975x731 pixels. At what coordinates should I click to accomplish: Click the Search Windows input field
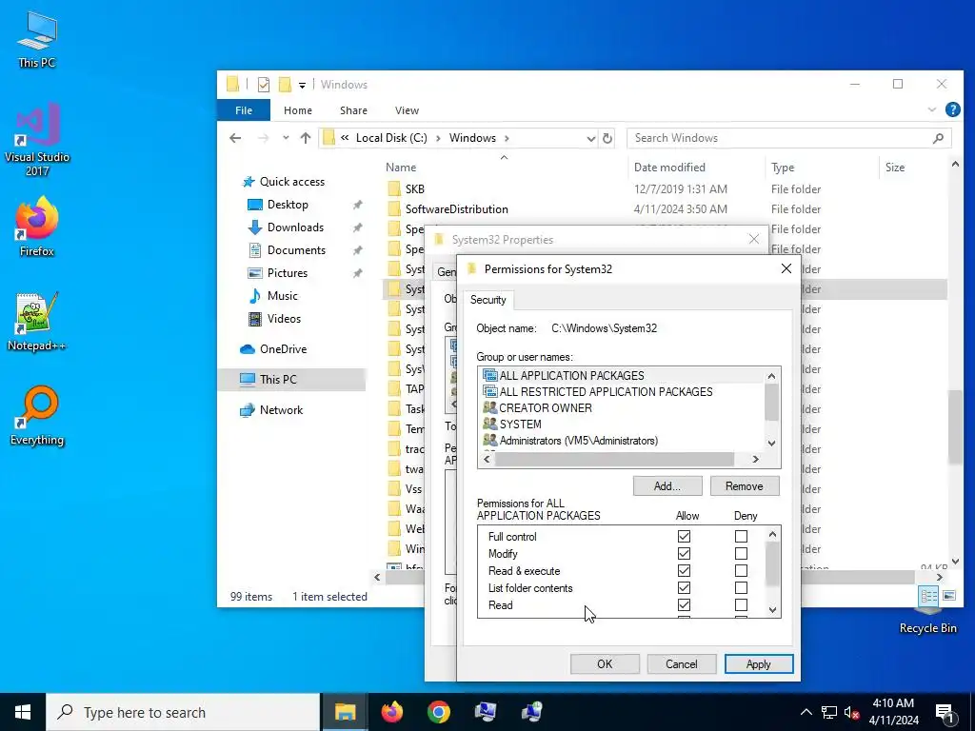click(x=780, y=138)
